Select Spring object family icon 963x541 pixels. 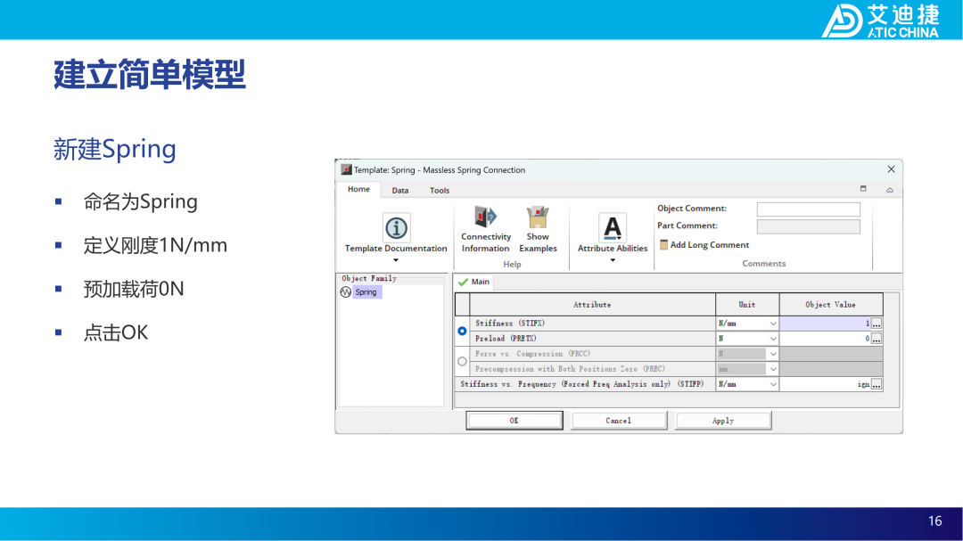click(x=346, y=292)
